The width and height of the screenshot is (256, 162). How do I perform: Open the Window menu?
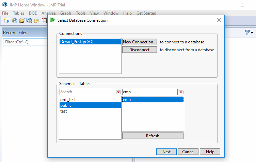[111, 13]
